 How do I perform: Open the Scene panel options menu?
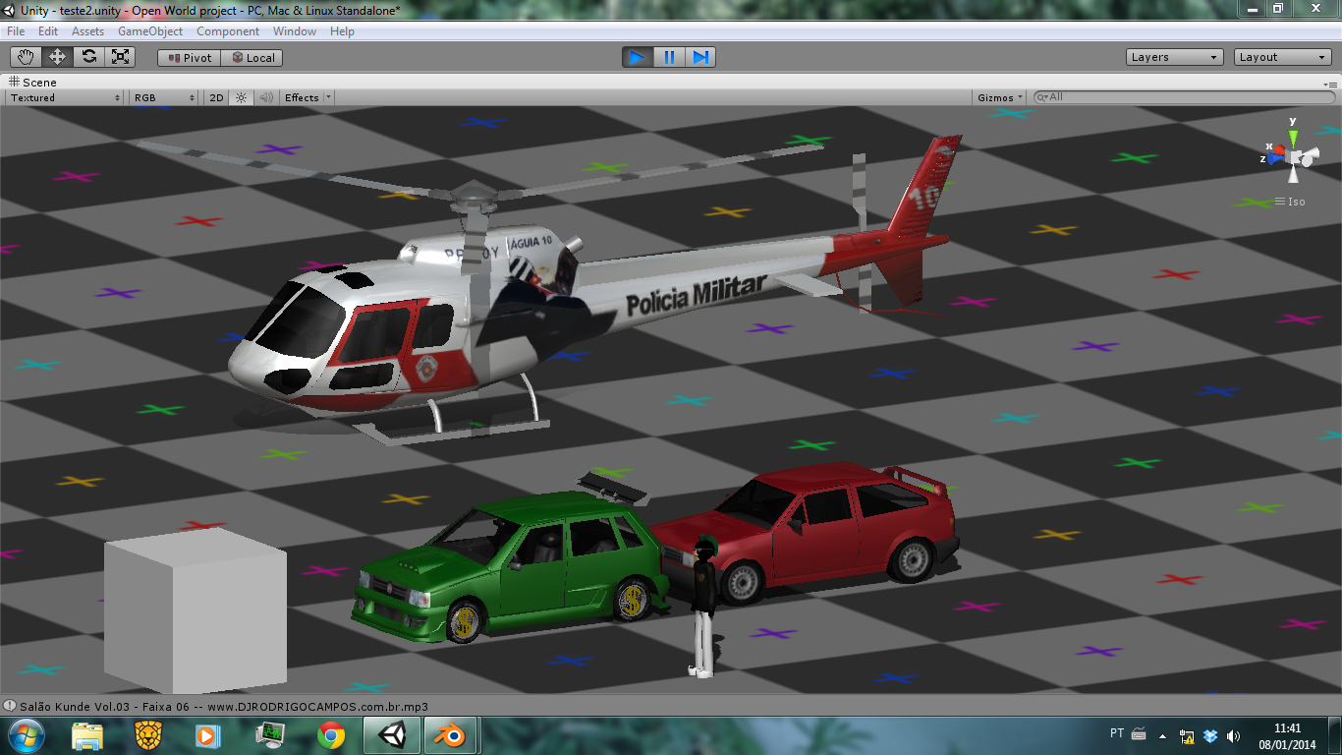1330,84
